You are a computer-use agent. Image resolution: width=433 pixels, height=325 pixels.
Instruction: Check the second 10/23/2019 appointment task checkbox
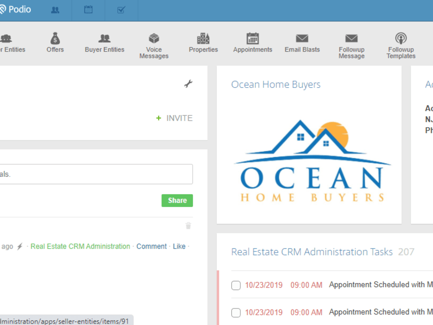[236, 312]
